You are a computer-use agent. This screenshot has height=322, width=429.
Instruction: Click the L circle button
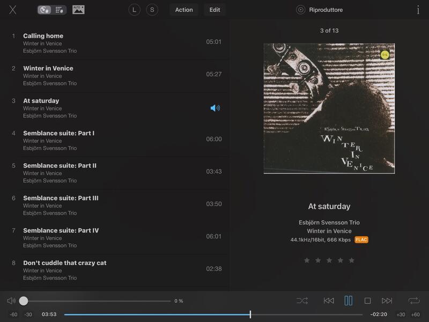pos(134,10)
